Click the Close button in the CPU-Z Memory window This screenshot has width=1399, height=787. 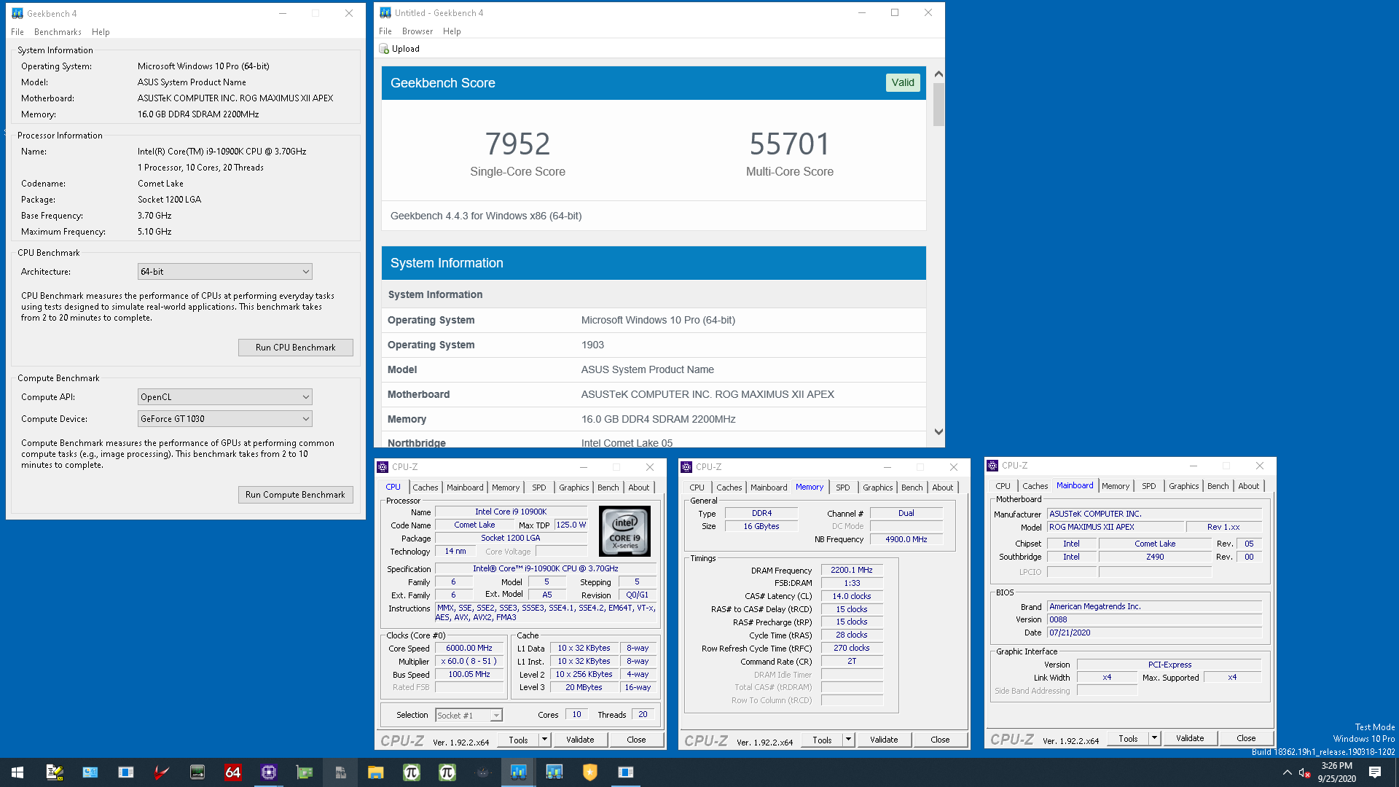(x=940, y=740)
